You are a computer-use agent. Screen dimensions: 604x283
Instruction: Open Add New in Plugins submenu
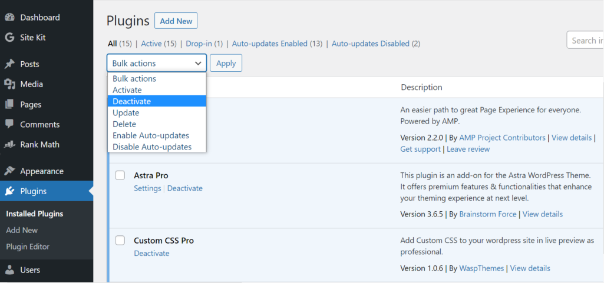(x=22, y=230)
